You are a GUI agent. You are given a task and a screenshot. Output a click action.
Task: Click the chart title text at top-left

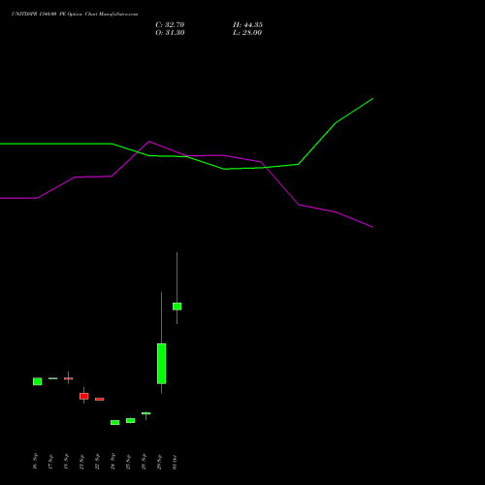pos(75,15)
